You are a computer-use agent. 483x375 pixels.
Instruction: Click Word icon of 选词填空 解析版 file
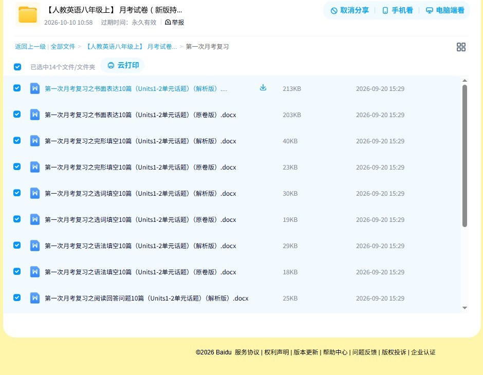coord(35,193)
